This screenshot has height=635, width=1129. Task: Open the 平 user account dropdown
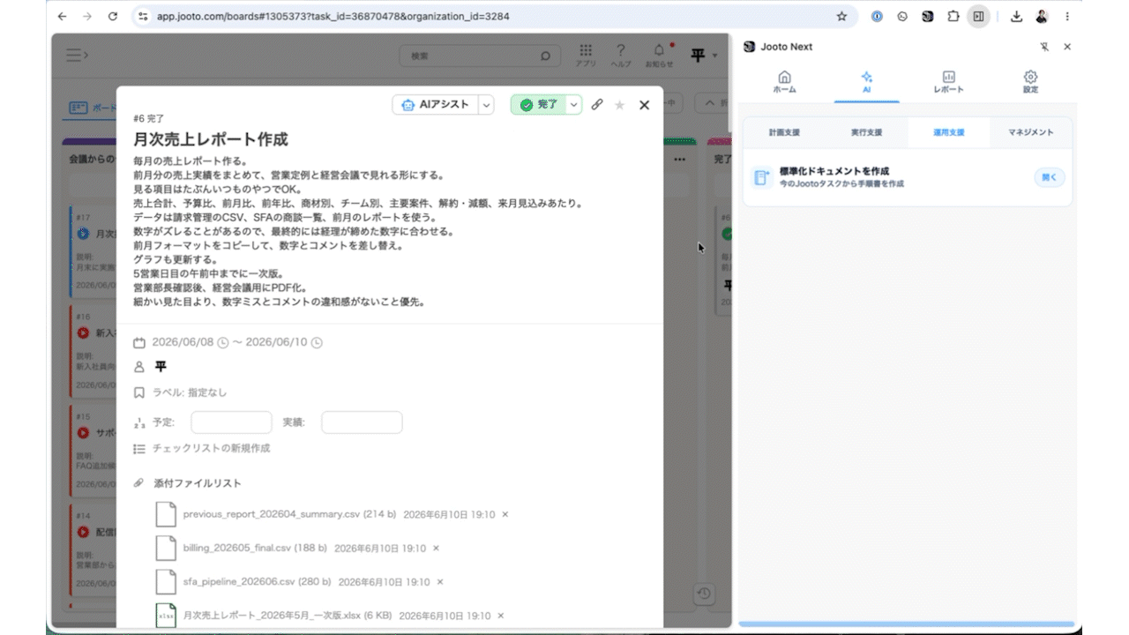coord(703,56)
